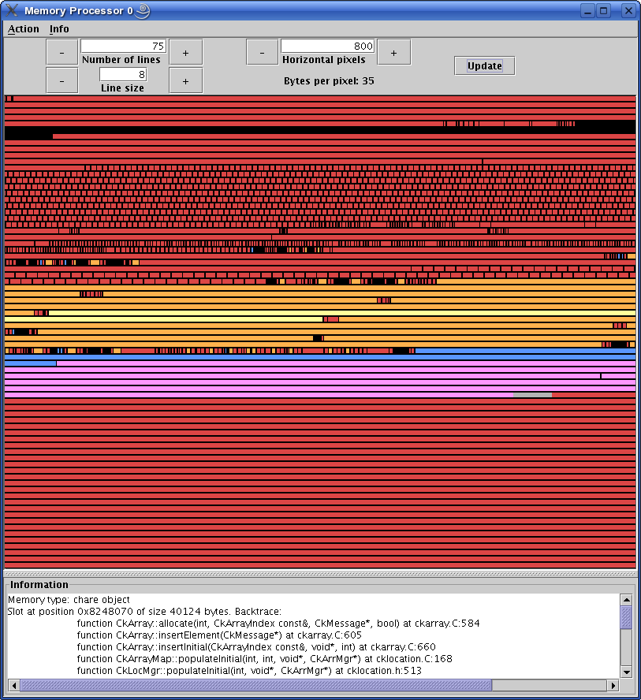Minimize the Memory Processor 0 window
The image size is (641, 700).
pyautogui.click(x=588, y=11)
